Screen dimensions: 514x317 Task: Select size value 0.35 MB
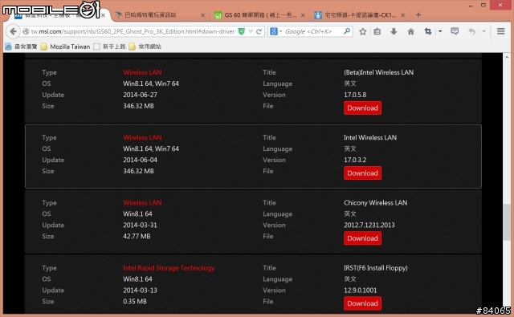tap(135, 301)
